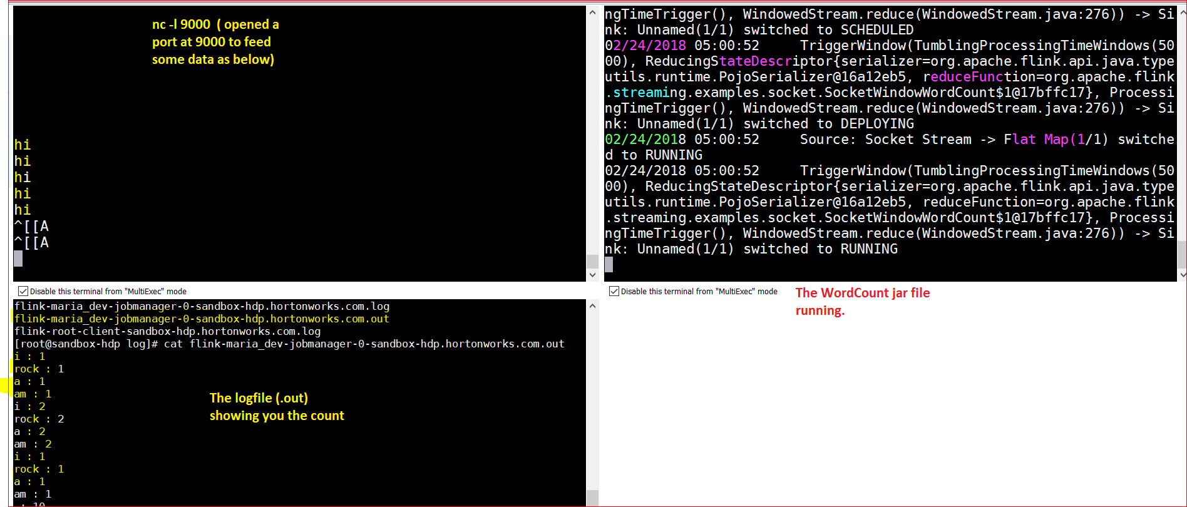
Task: Click scrollbar thumb in nc terminal pane
Action: (x=592, y=261)
